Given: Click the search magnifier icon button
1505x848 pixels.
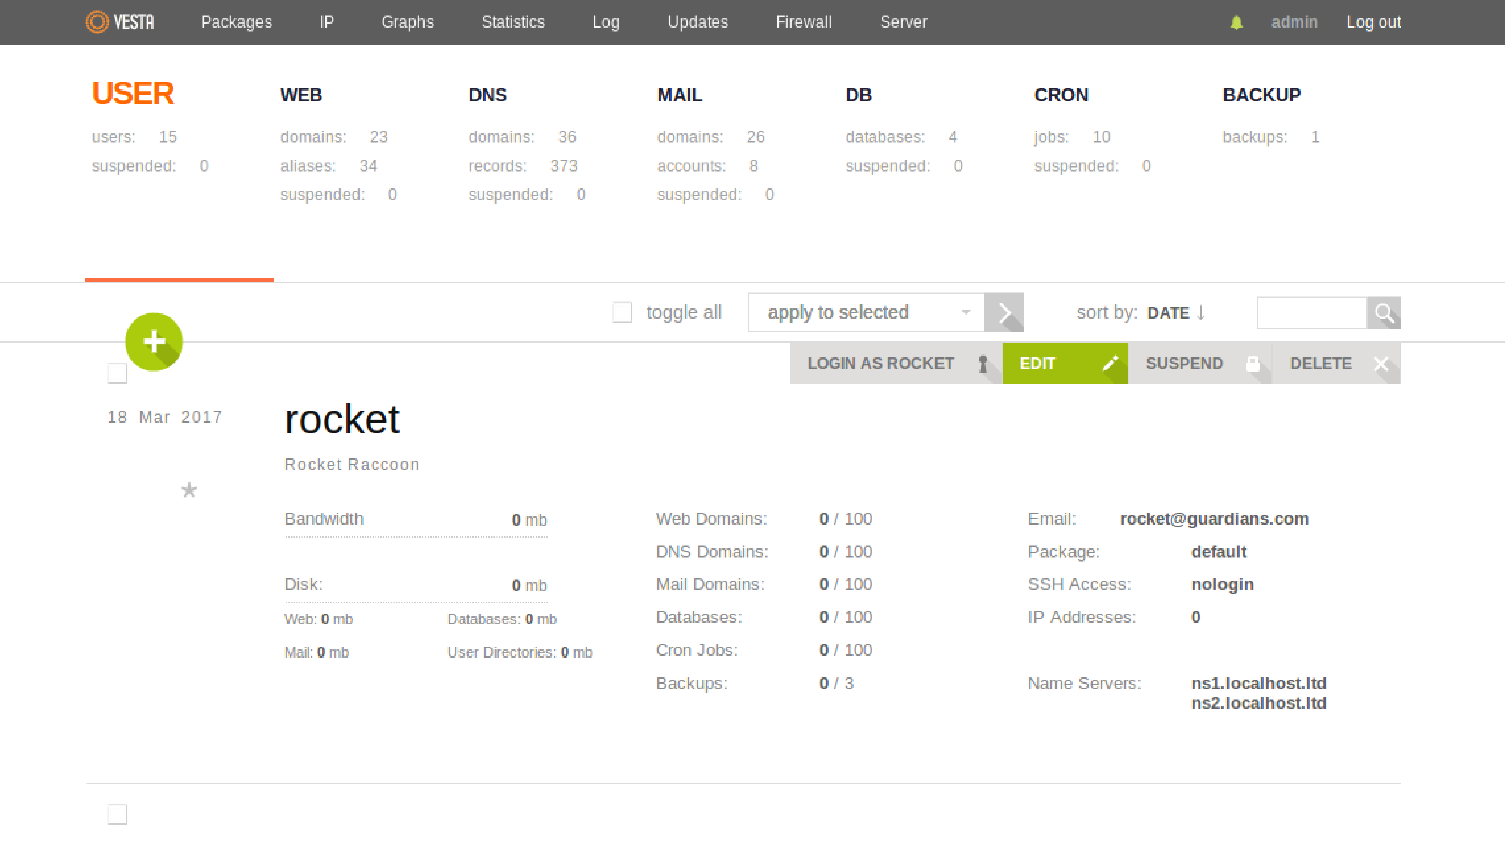Looking at the screenshot, I should point(1384,312).
